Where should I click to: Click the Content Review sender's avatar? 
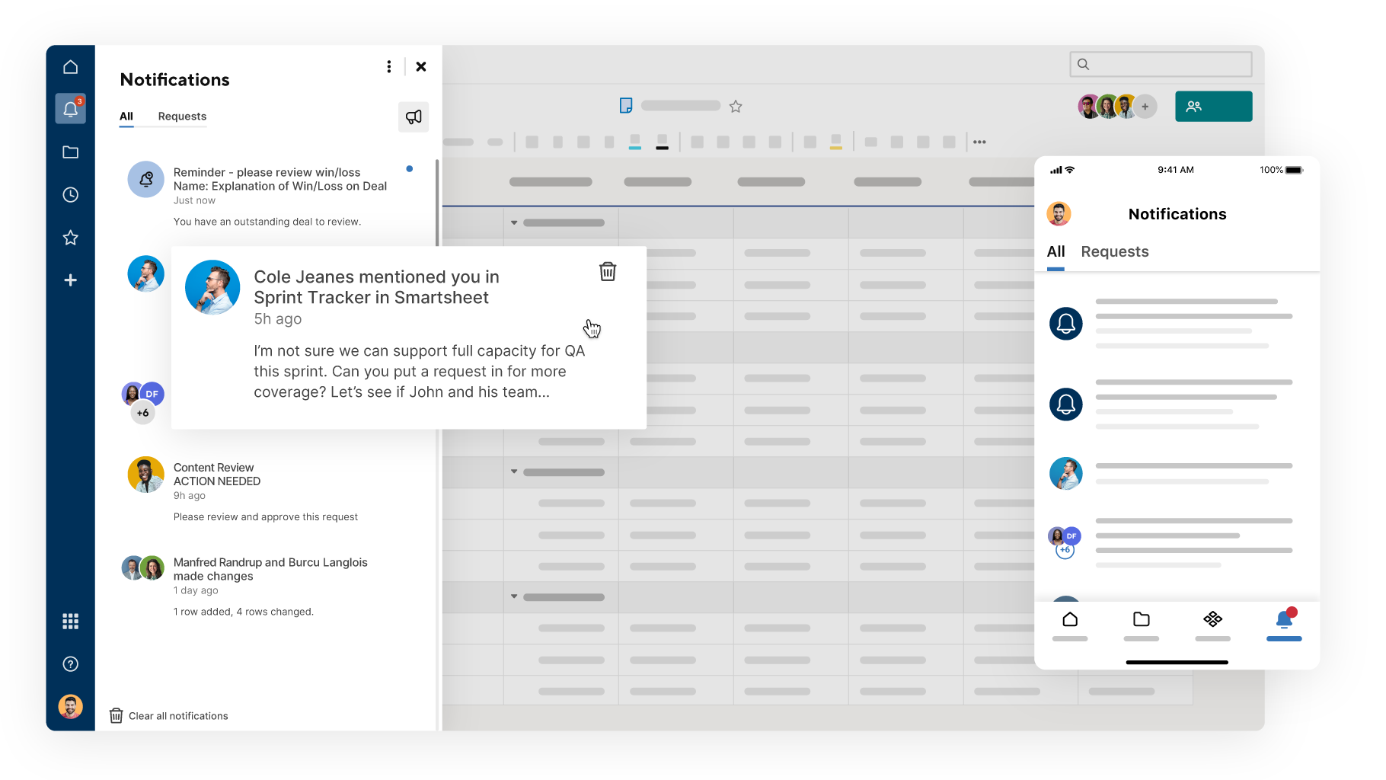145,475
